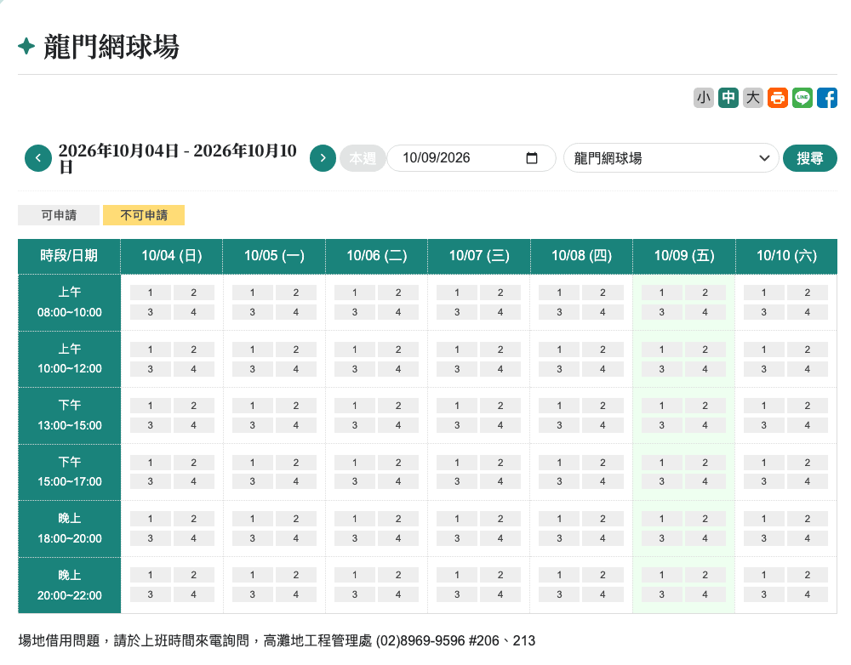Select court 3 on 10/05 18:00~20:00

point(253,538)
